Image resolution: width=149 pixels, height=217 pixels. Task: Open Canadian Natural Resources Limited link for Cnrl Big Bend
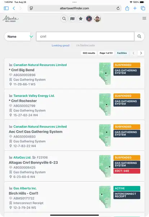pyautogui.click(x=40, y=65)
